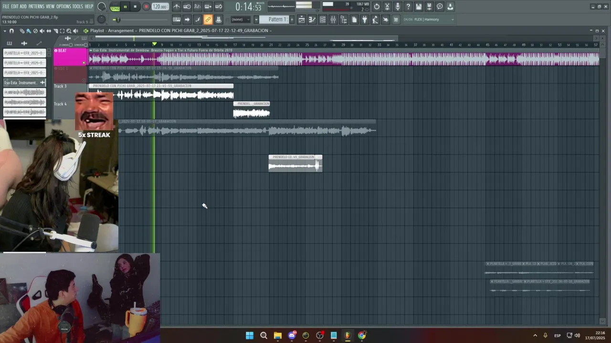
Task: Open the playlist options triangle menu
Action: (x=4, y=31)
